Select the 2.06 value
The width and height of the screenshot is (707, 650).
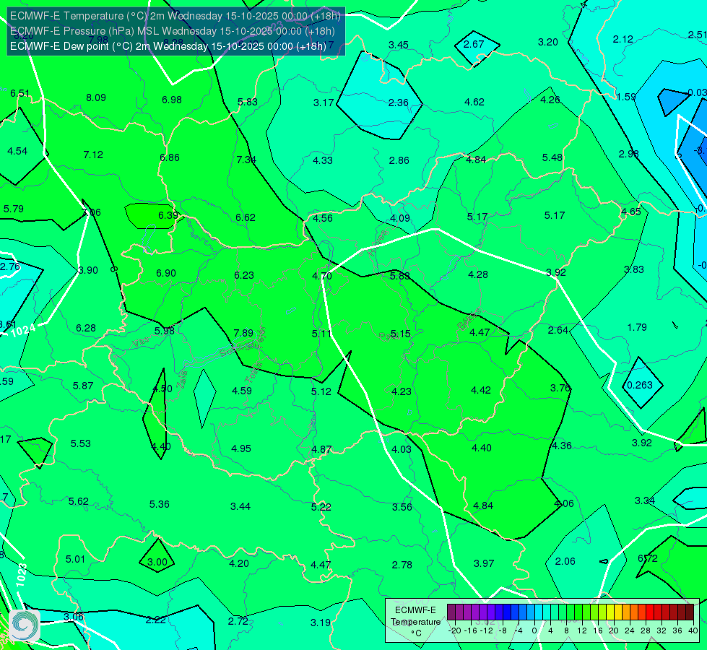[x=565, y=562]
